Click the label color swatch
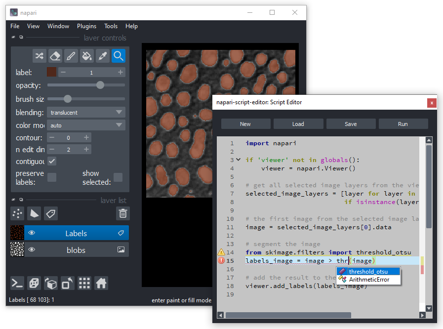The width and height of the screenshot is (443, 329). tap(52, 72)
